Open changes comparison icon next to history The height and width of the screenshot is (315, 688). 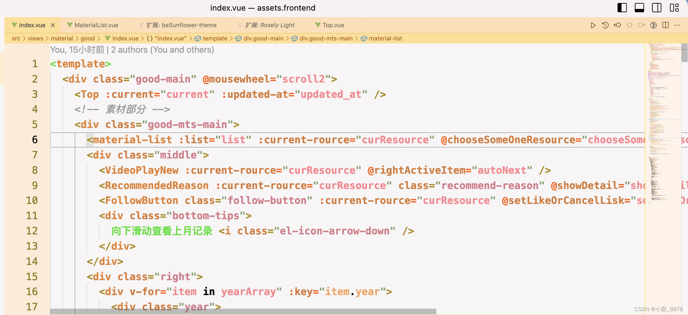[617, 25]
